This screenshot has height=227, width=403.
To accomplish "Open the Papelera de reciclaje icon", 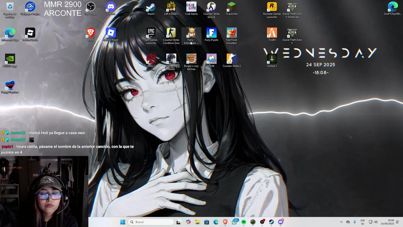I will [10, 10].
